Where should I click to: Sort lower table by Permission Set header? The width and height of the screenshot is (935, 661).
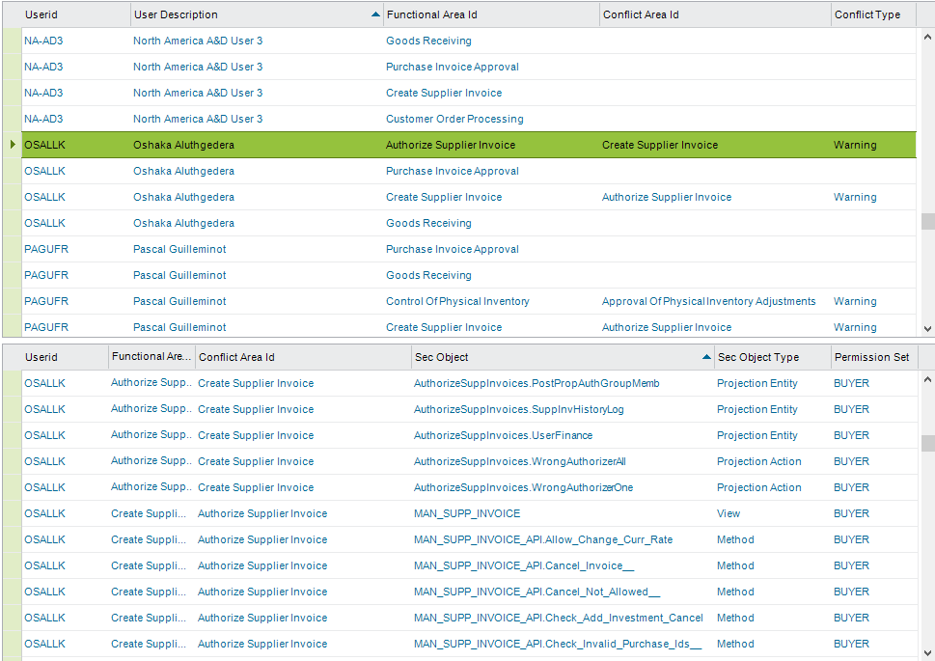click(x=870, y=357)
